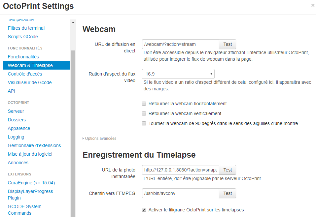Click the snapshot URL input field
The height and width of the screenshot is (217, 316).
[181, 170]
